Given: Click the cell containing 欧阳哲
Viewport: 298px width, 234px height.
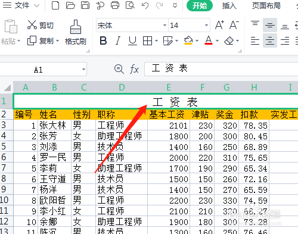Looking at the screenshot, I should coord(54,200).
